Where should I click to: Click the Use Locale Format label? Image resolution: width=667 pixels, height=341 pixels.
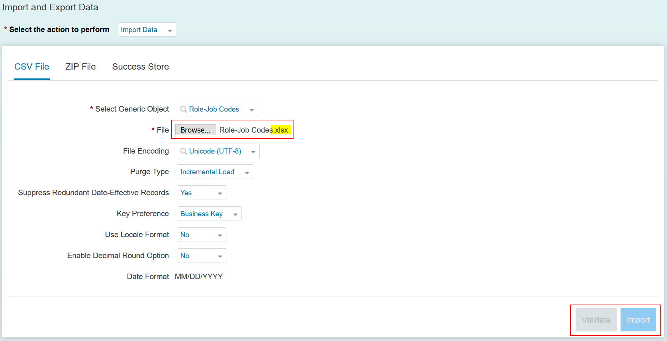pos(137,235)
